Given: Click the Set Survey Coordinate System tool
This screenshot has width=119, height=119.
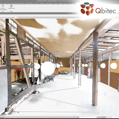Looking at the screenshot, I should tap(3, 7).
